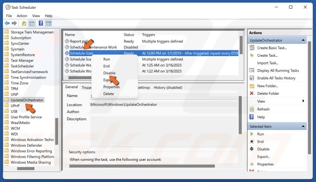Select the SystemRestore folder
The width and height of the screenshot is (316, 182).
click(x=23, y=55)
